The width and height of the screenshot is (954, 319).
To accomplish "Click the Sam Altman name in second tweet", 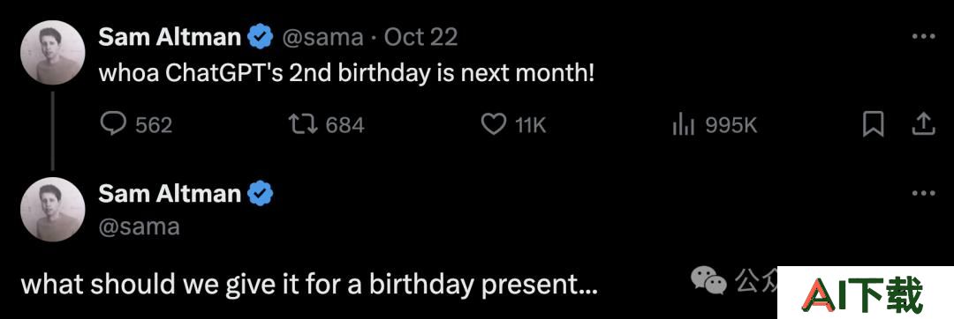I will tap(170, 194).
